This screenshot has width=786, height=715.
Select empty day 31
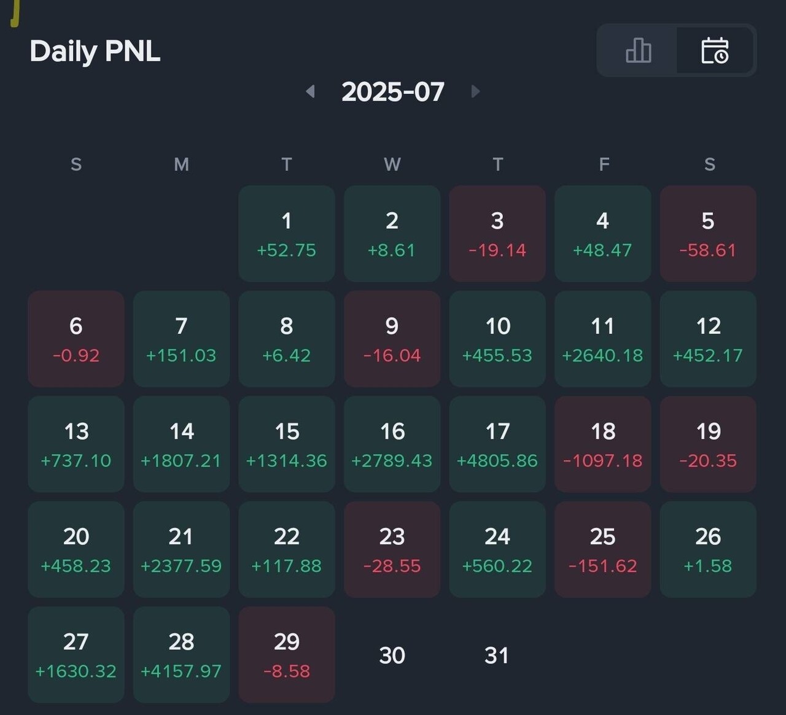(497, 655)
